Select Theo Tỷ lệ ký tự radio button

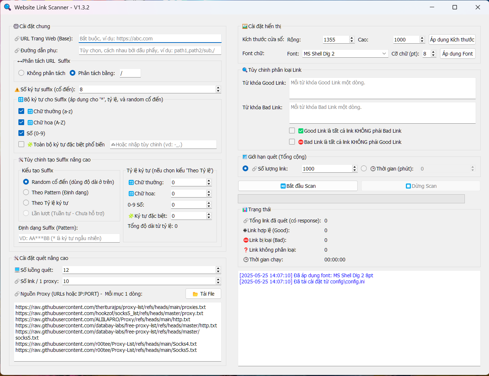pyautogui.click(x=26, y=203)
